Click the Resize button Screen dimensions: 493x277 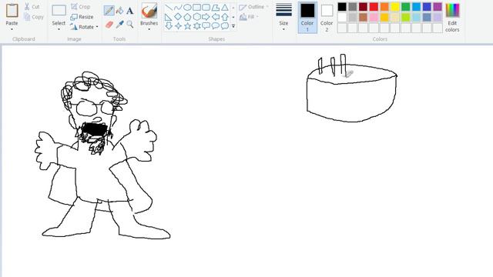[x=82, y=17]
